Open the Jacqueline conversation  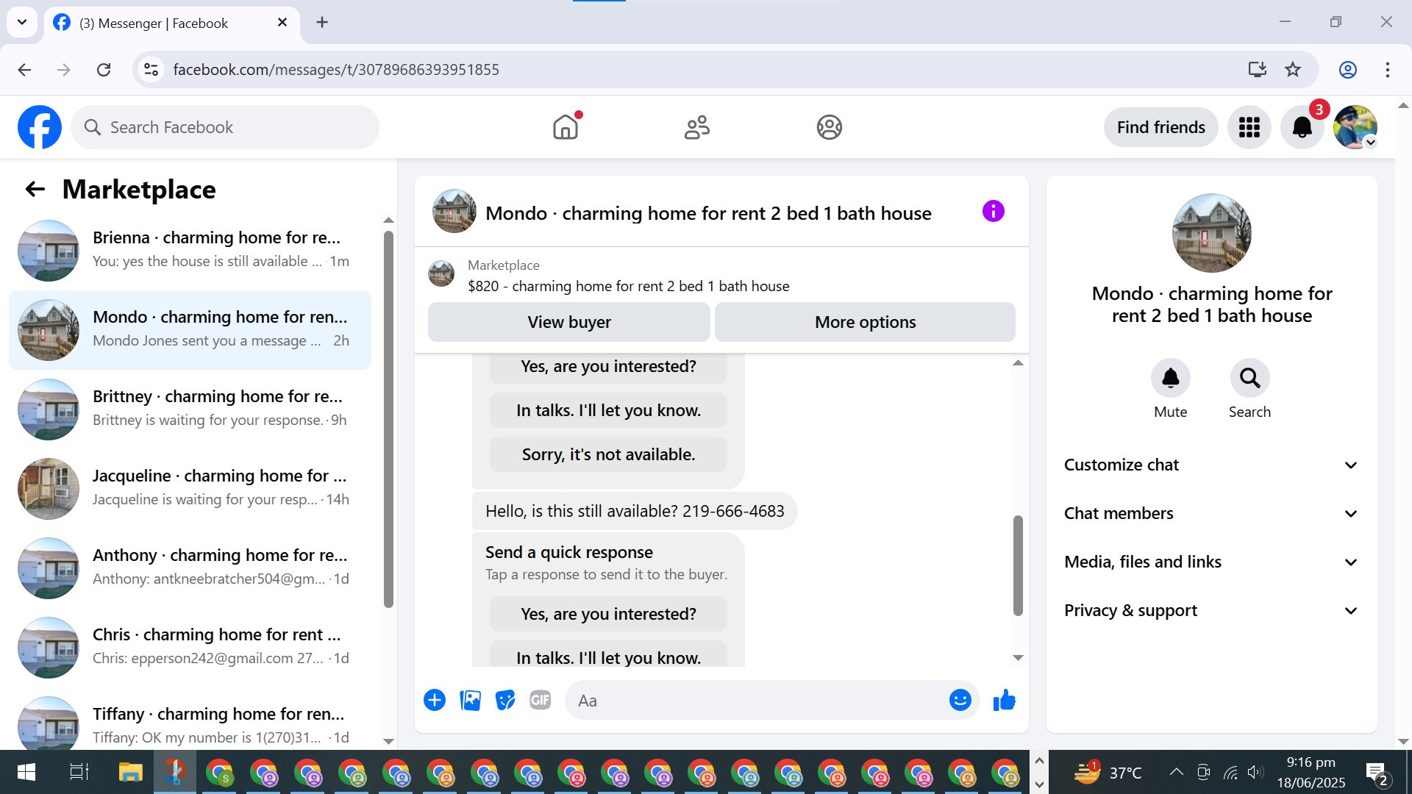pos(190,489)
